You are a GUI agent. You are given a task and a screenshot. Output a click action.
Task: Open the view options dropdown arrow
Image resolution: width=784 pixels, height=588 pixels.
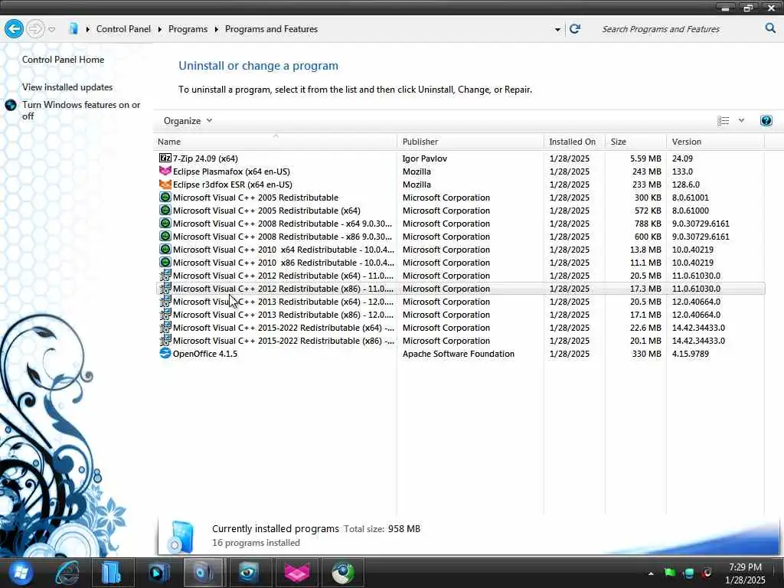click(x=741, y=120)
